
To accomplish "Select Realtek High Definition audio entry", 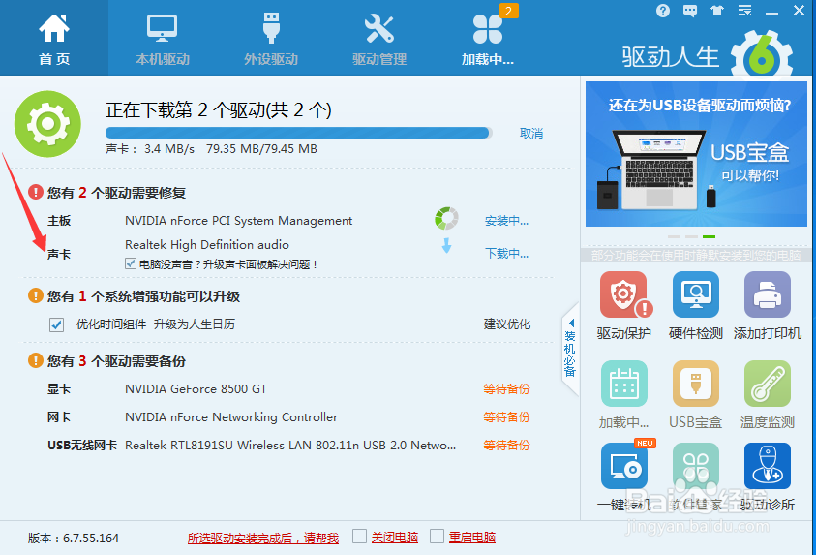I will 206,245.
